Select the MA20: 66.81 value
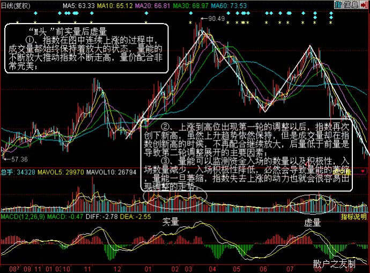Image resolution: width=370 pixels, height=273 pixels. tap(152, 6)
